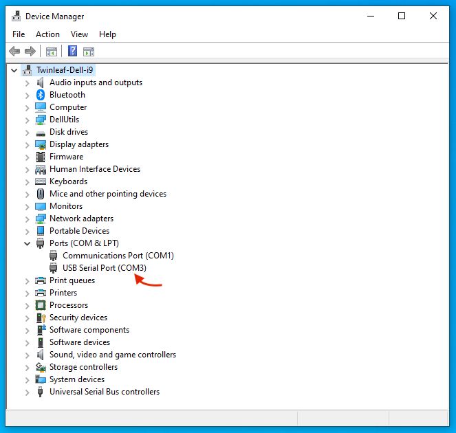
Task: Open the Action menu
Action: 47,34
